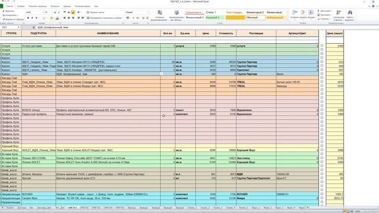Align cell contents to middle
Viewport: 379px width, 213px height.
69,12
